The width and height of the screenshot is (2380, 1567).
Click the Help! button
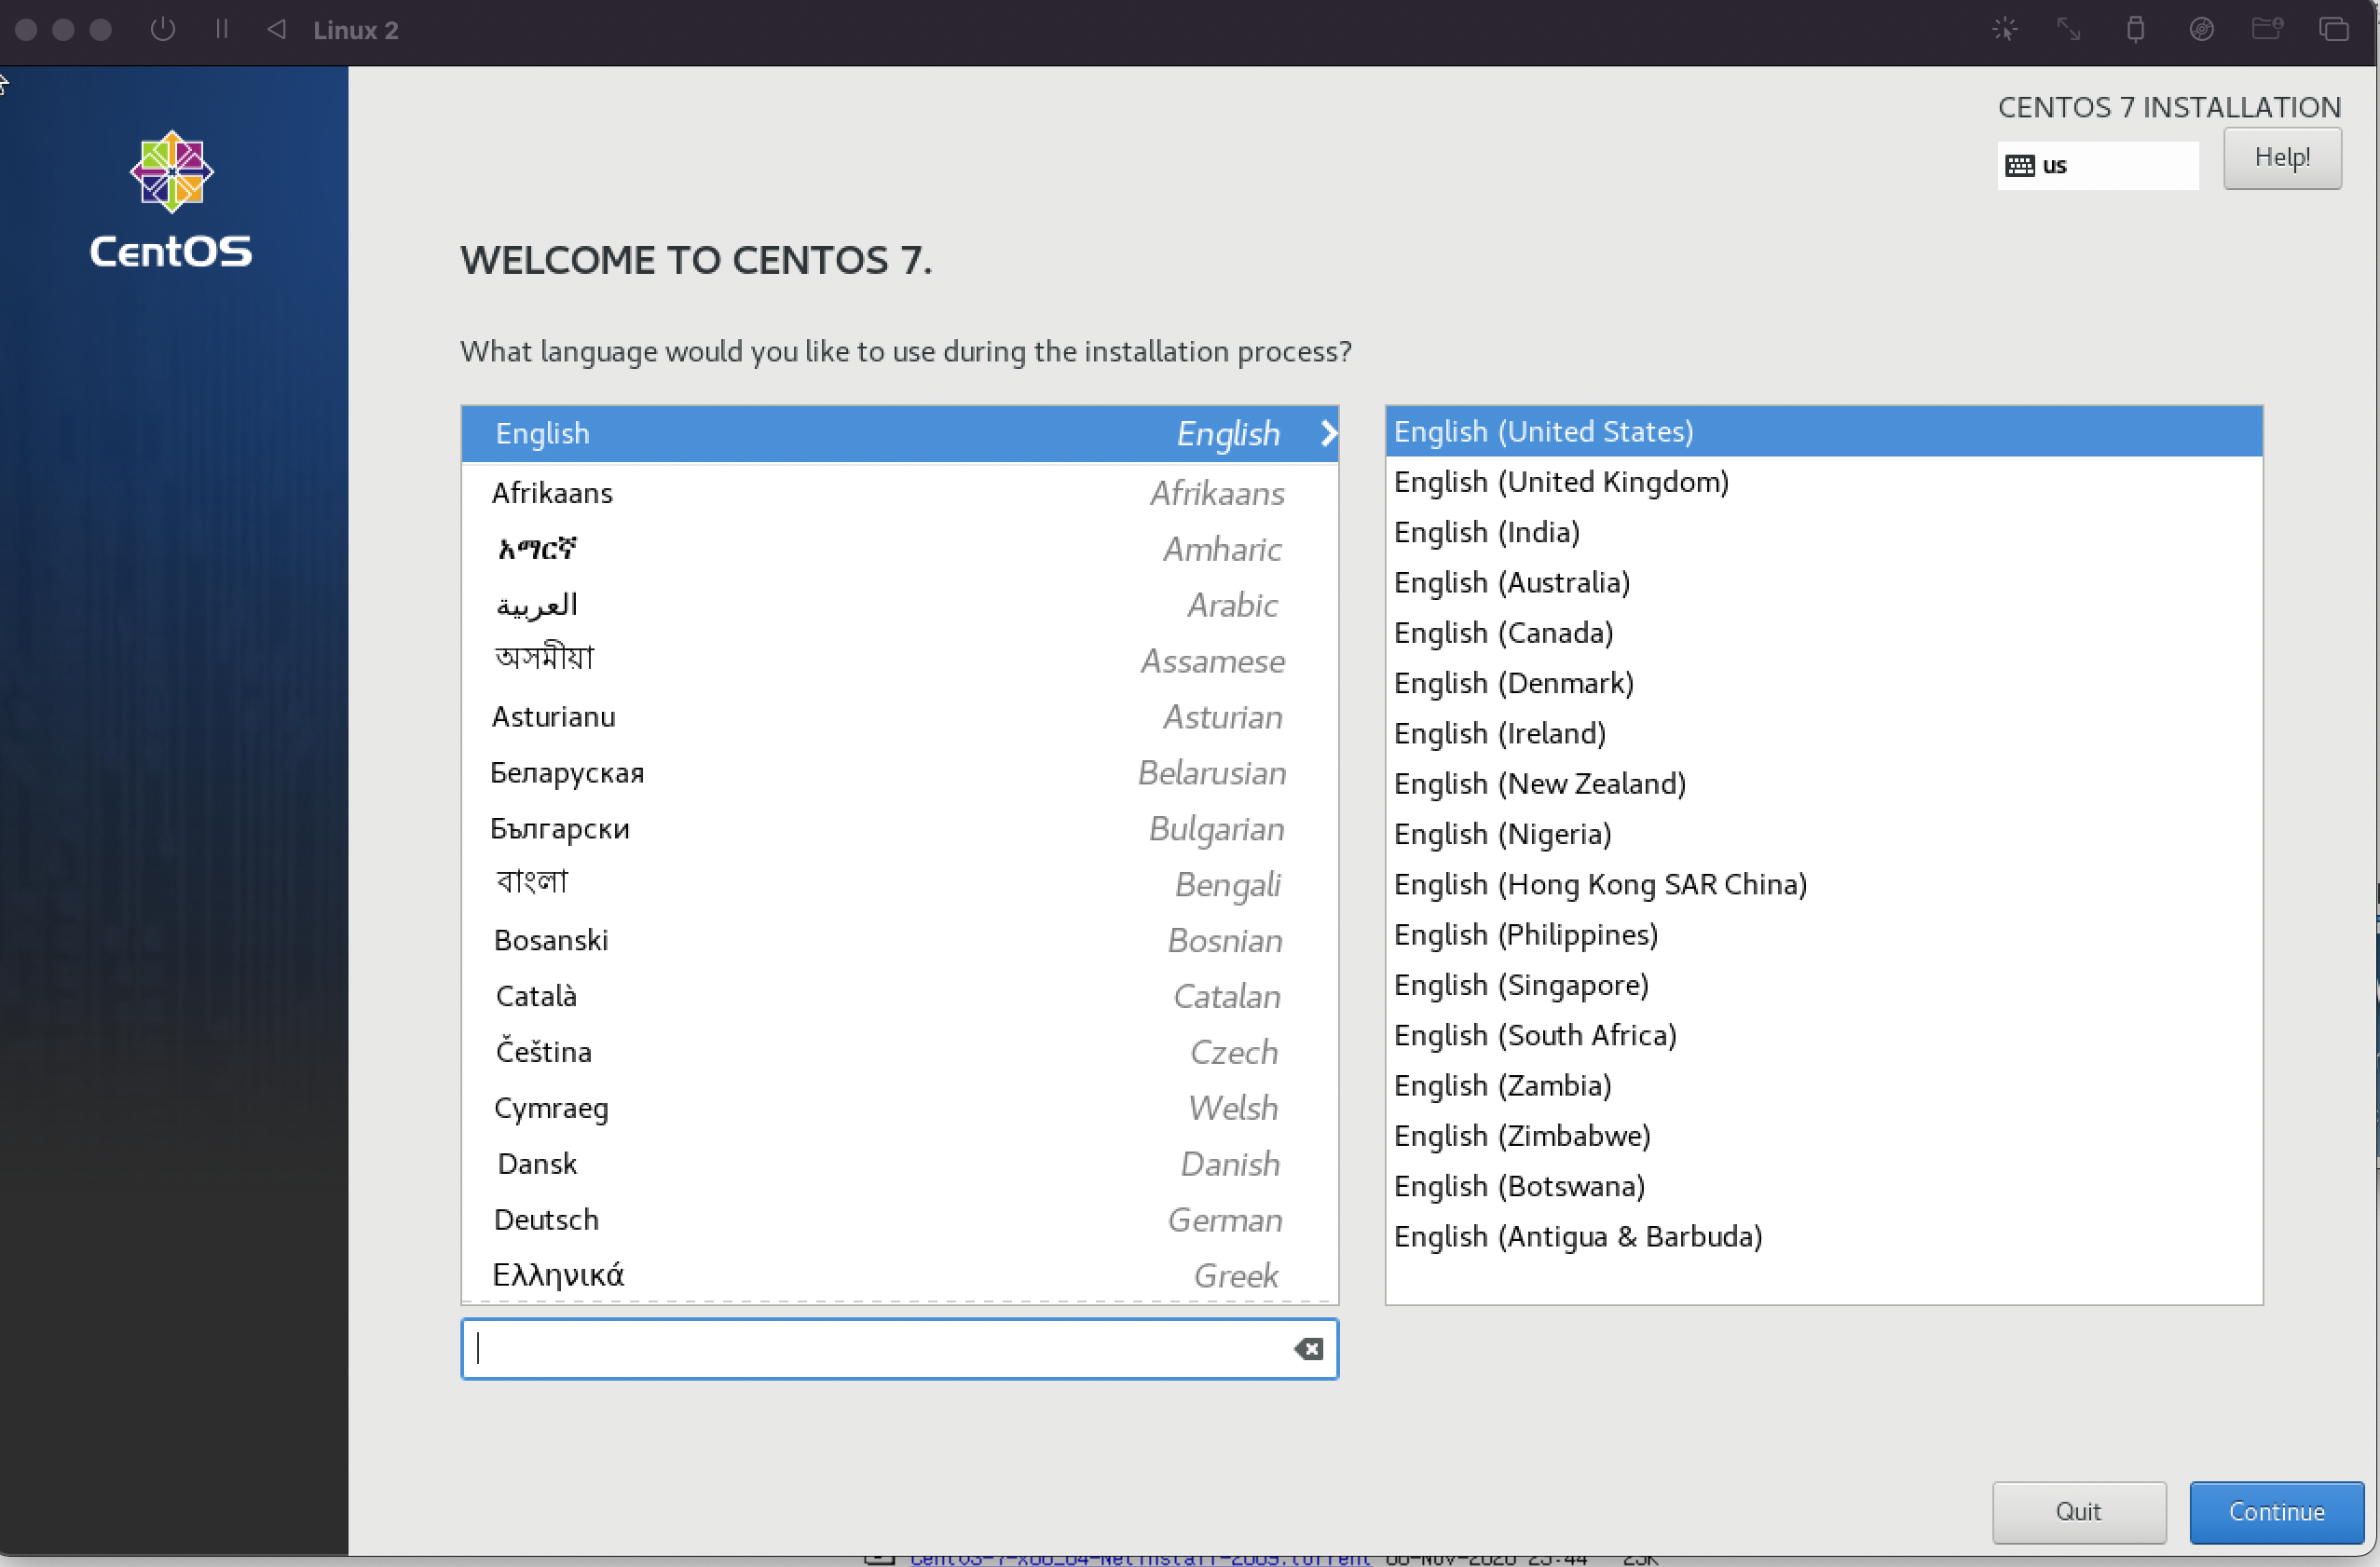2282,158
